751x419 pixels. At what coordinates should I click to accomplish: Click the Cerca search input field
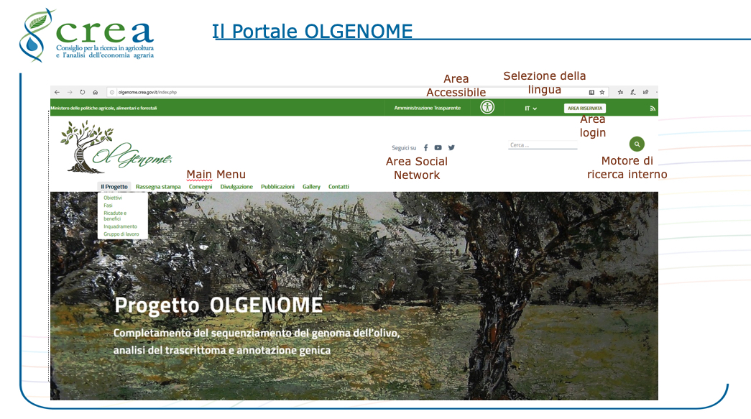coord(542,145)
